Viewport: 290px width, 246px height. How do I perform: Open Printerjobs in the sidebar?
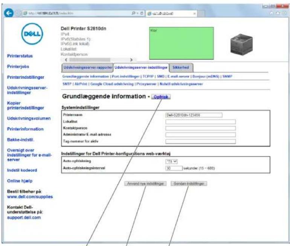tap(18, 66)
